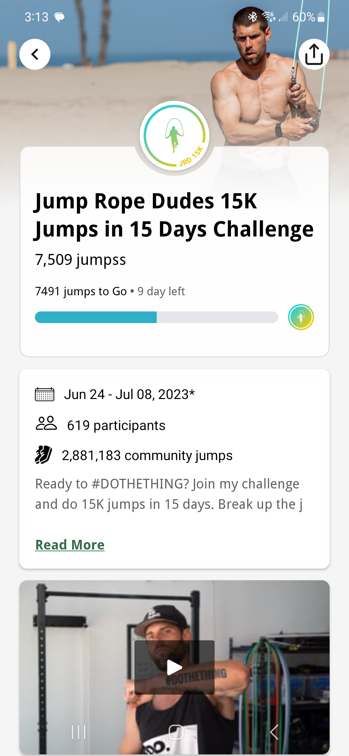
Task: Play the challenge intro video
Action: (174, 667)
